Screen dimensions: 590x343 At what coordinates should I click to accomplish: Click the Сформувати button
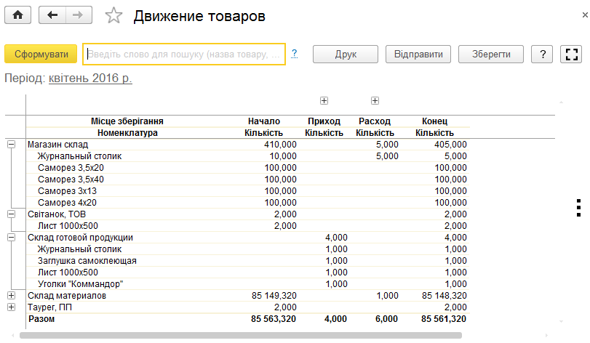41,54
